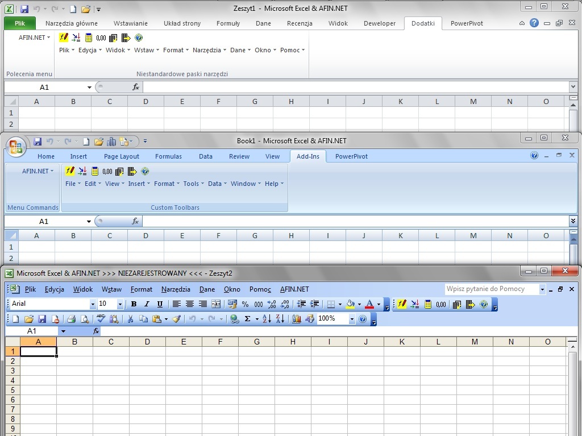Image resolution: width=582 pixels, height=436 pixels.
Task: Open Font Color dropdown arrow in Zeszyt2
Action: pyautogui.click(x=379, y=305)
